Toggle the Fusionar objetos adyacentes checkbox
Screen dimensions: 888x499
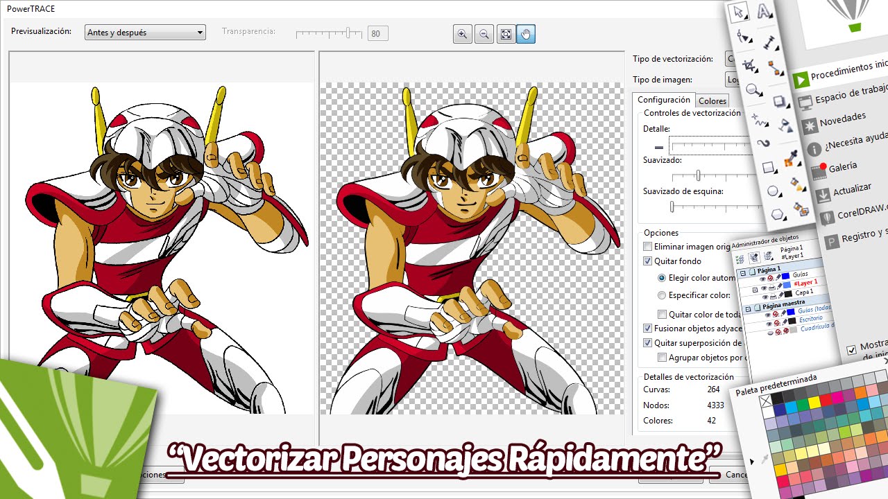[648, 329]
